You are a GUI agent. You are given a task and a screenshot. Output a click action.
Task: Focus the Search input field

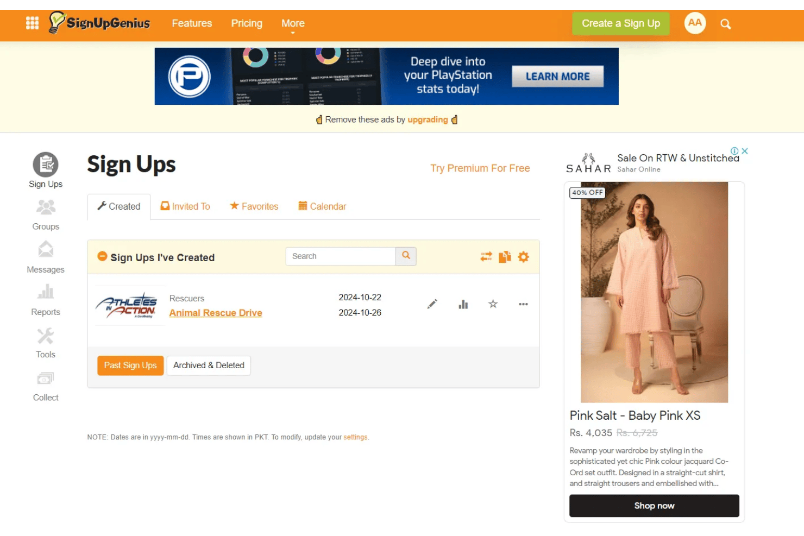(x=341, y=256)
